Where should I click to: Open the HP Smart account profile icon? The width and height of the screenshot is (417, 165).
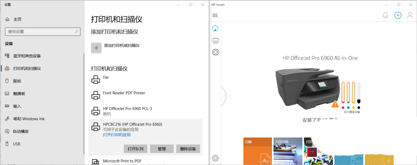point(410,15)
